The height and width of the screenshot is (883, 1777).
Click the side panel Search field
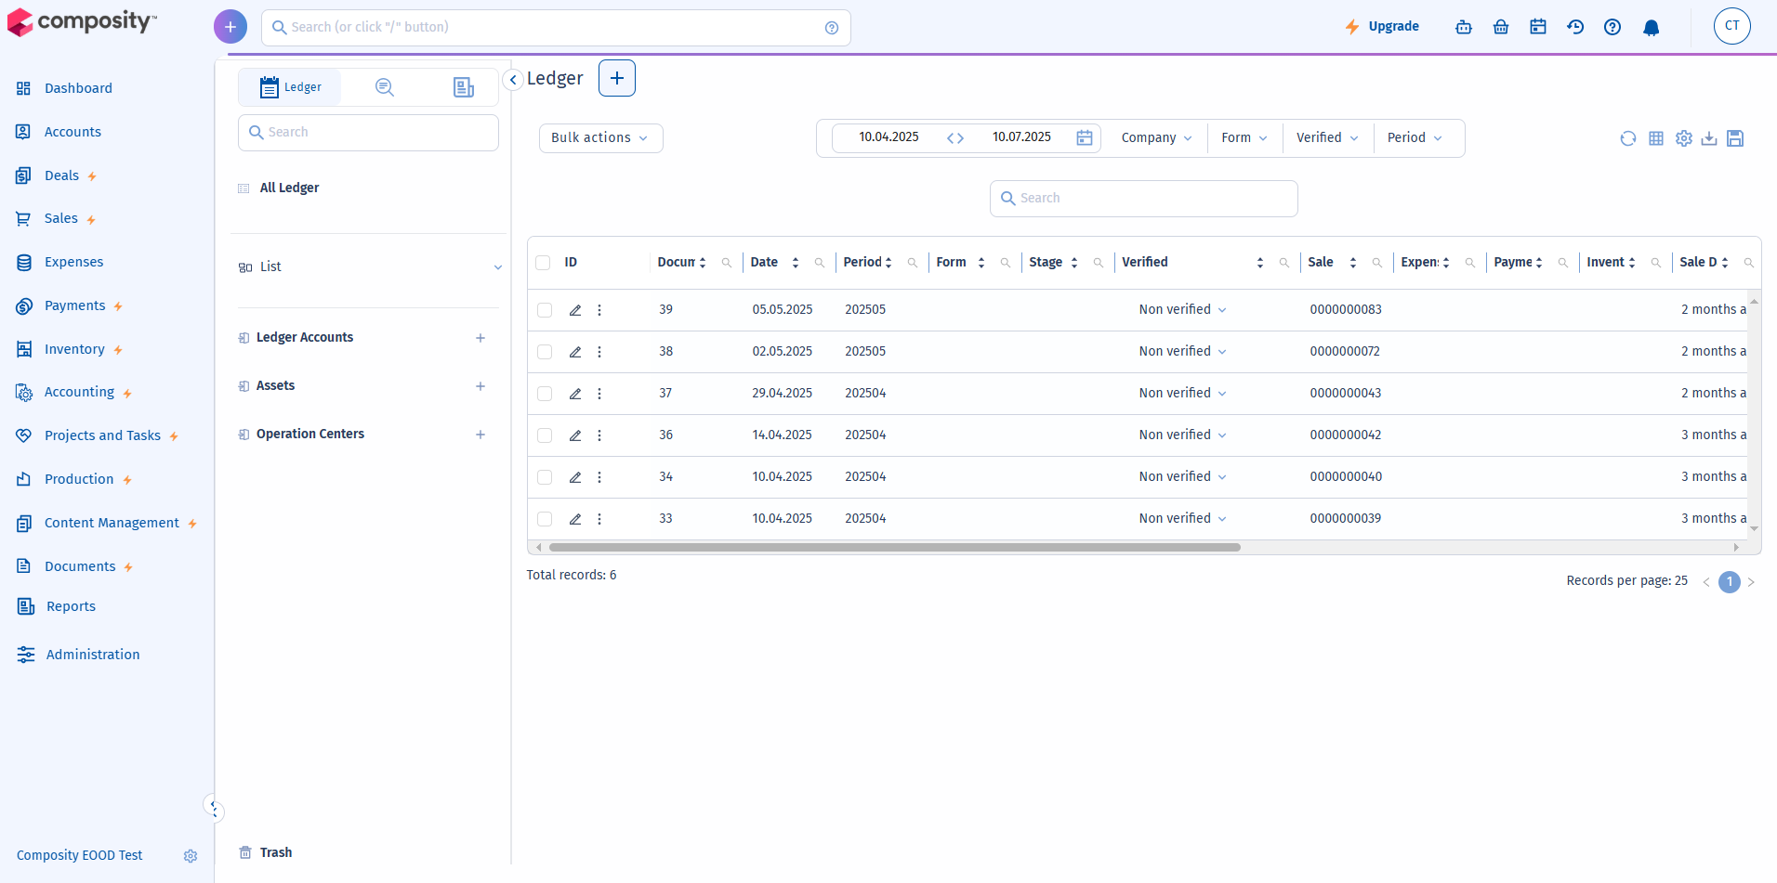[368, 133]
